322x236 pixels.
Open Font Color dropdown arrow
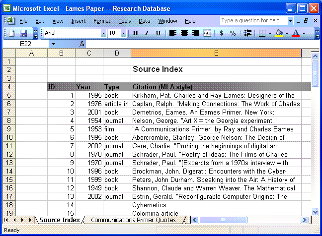pyautogui.click(x=304, y=33)
